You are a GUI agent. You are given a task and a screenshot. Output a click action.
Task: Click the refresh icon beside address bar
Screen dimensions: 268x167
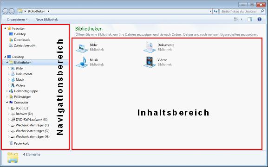216,11
